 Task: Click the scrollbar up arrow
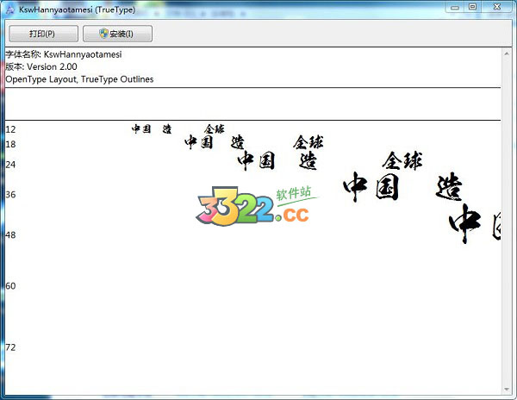[x=507, y=53]
